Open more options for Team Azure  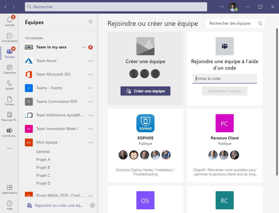point(91,61)
